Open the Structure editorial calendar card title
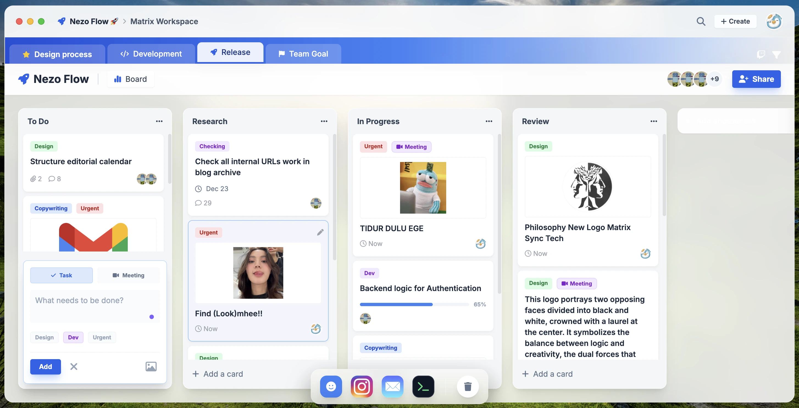This screenshot has height=408, width=799. coord(81,161)
